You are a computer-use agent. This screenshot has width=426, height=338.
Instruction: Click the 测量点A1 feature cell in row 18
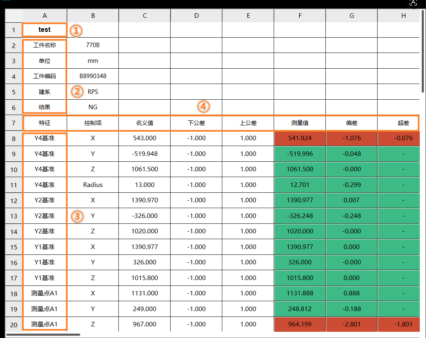point(44,293)
